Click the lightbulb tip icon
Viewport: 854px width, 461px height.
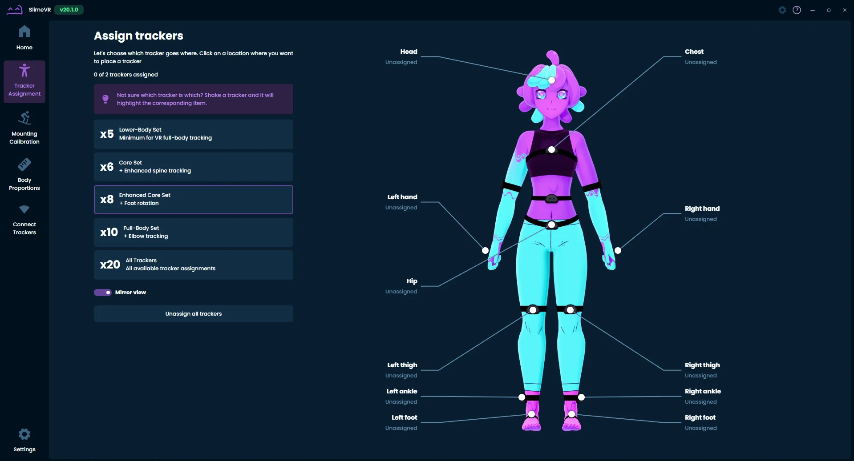pyautogui.click(x=105, y=99)
